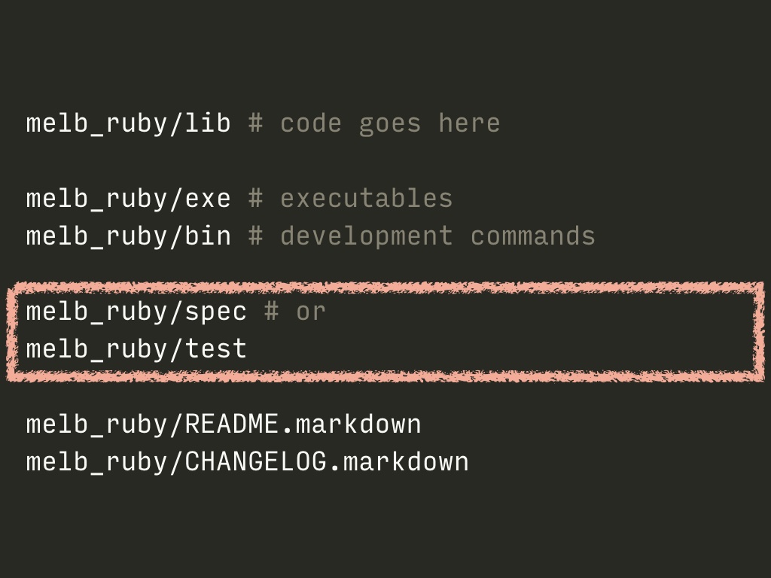Select the 'development commands' comment

(x=437, y=236)
